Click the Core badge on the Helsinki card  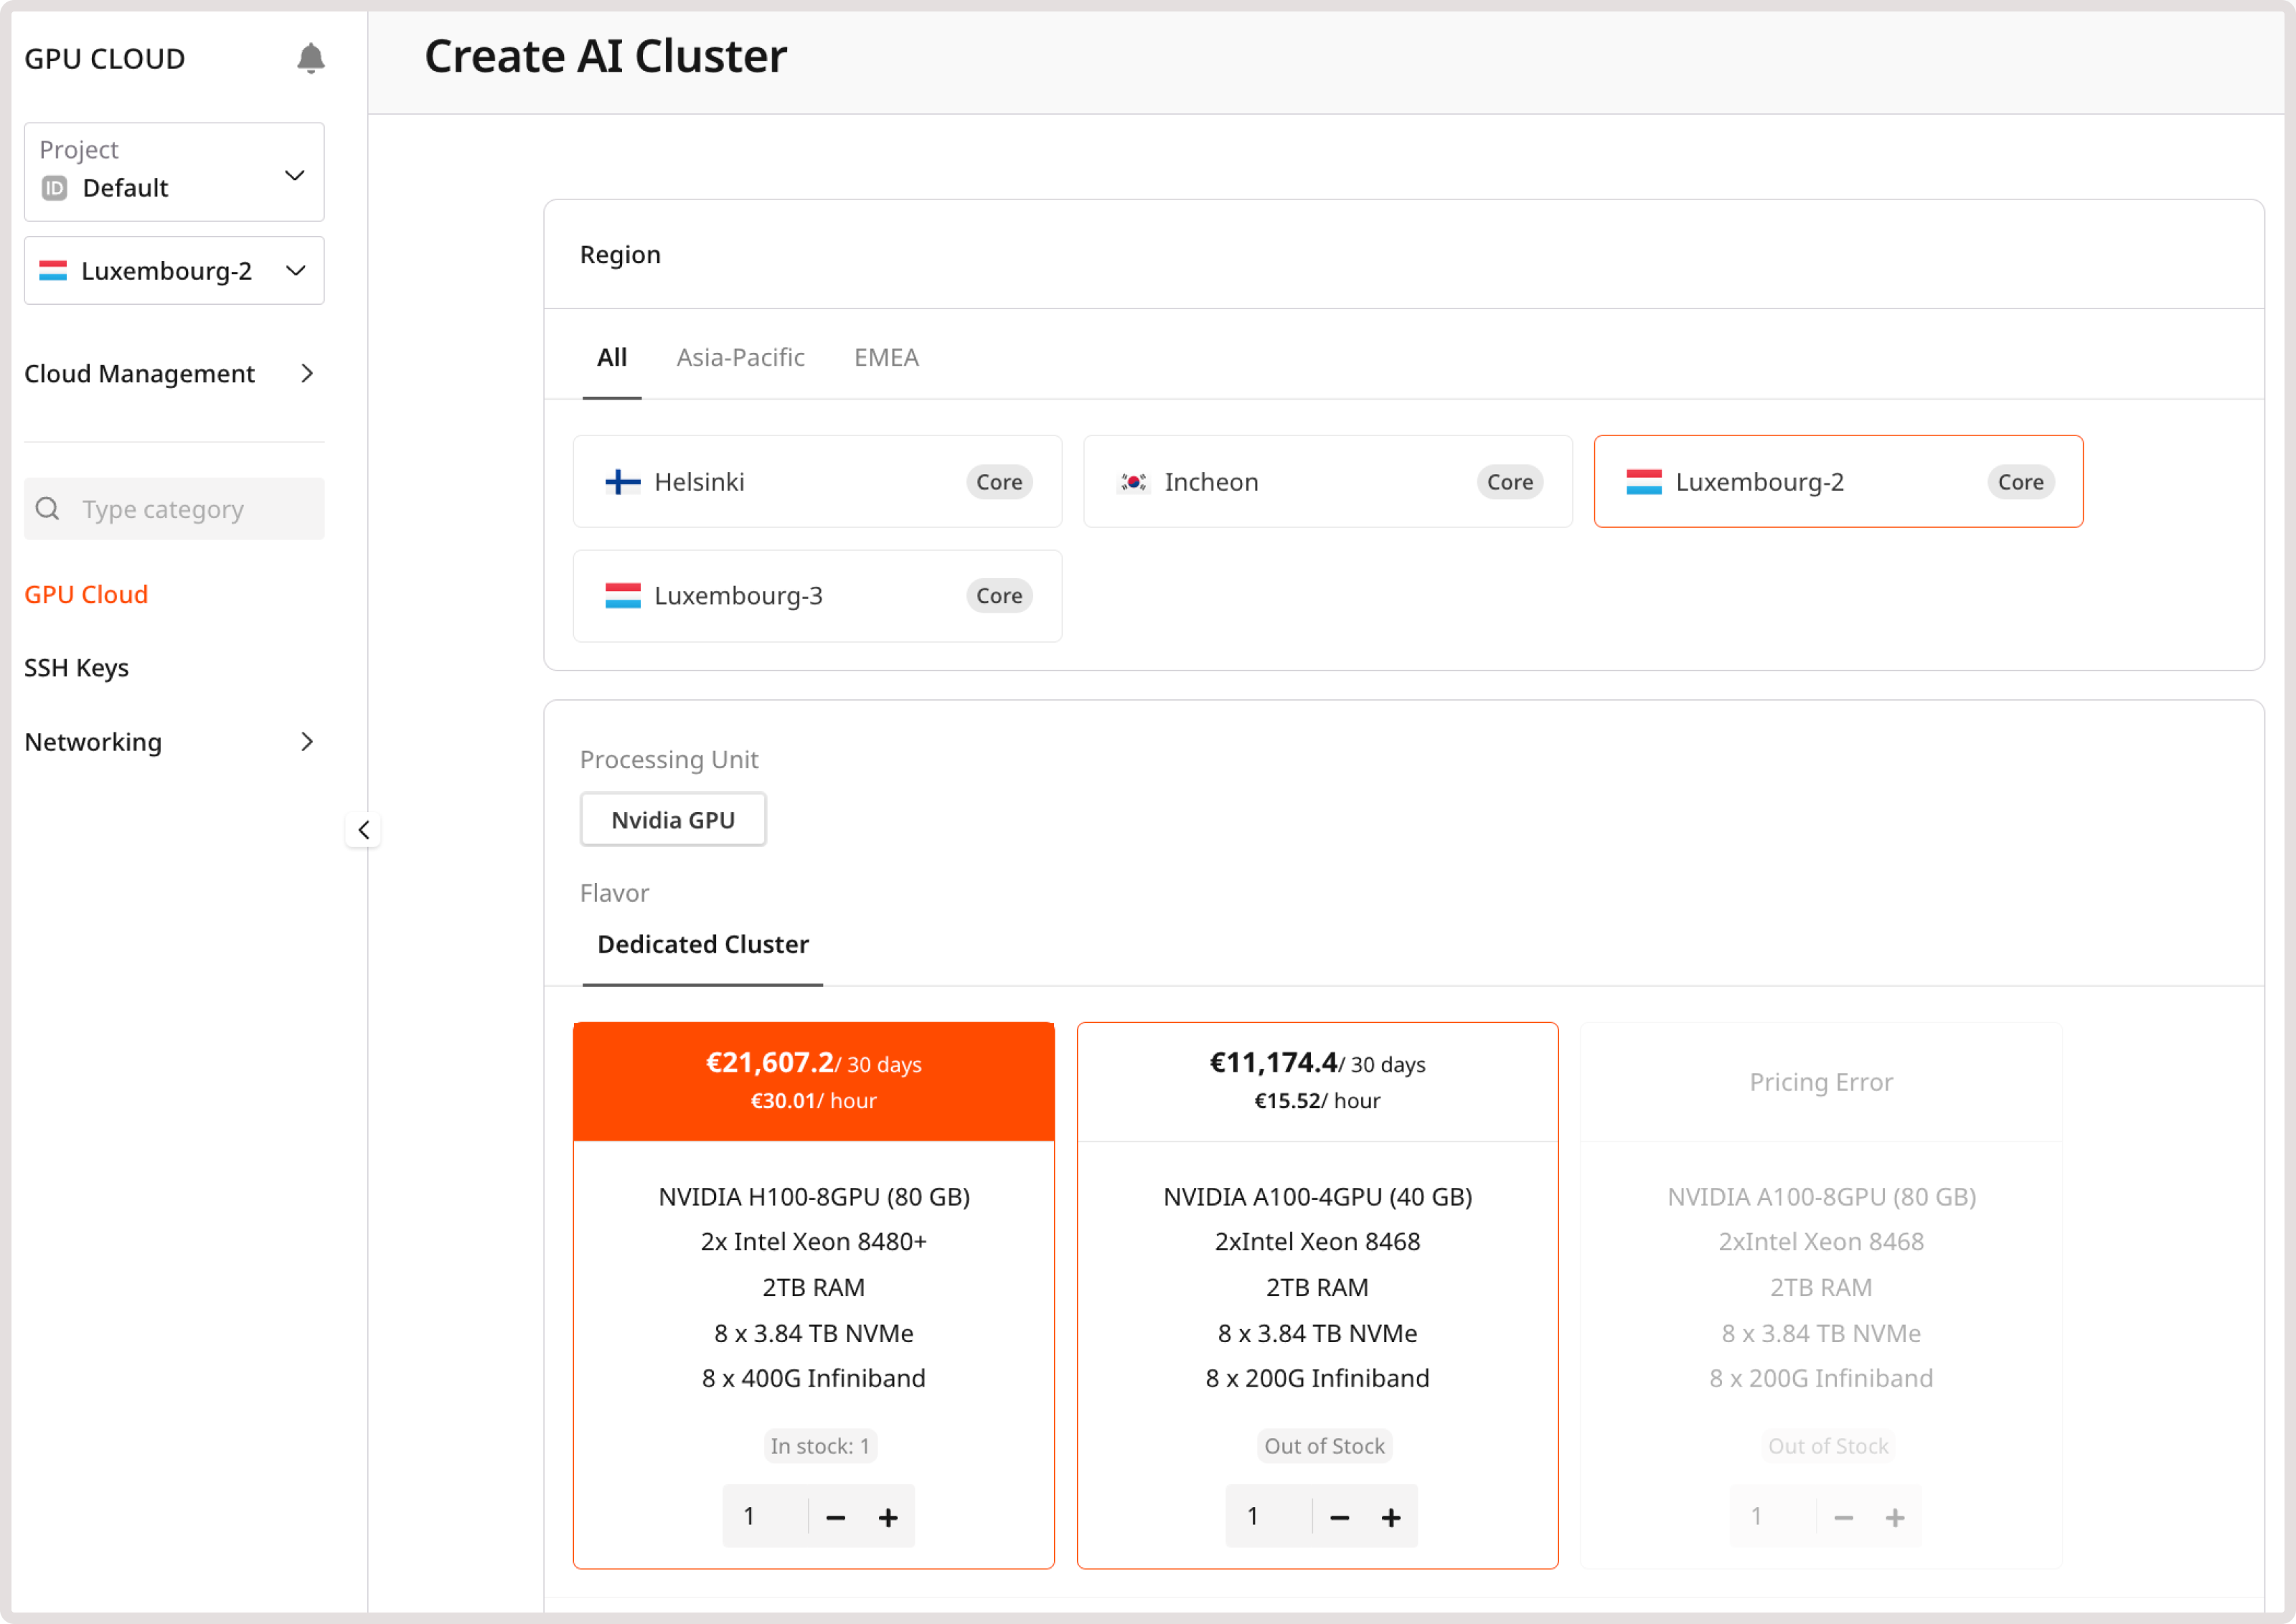(x=999, y=482)
